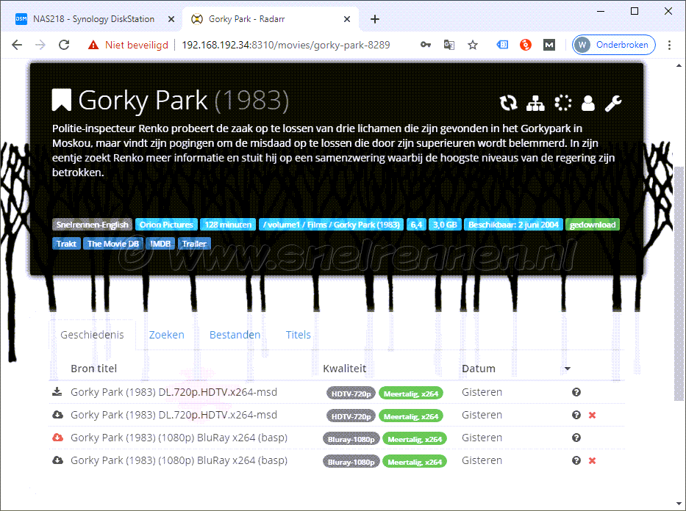Open details icon for first history row

click(576, 392)
